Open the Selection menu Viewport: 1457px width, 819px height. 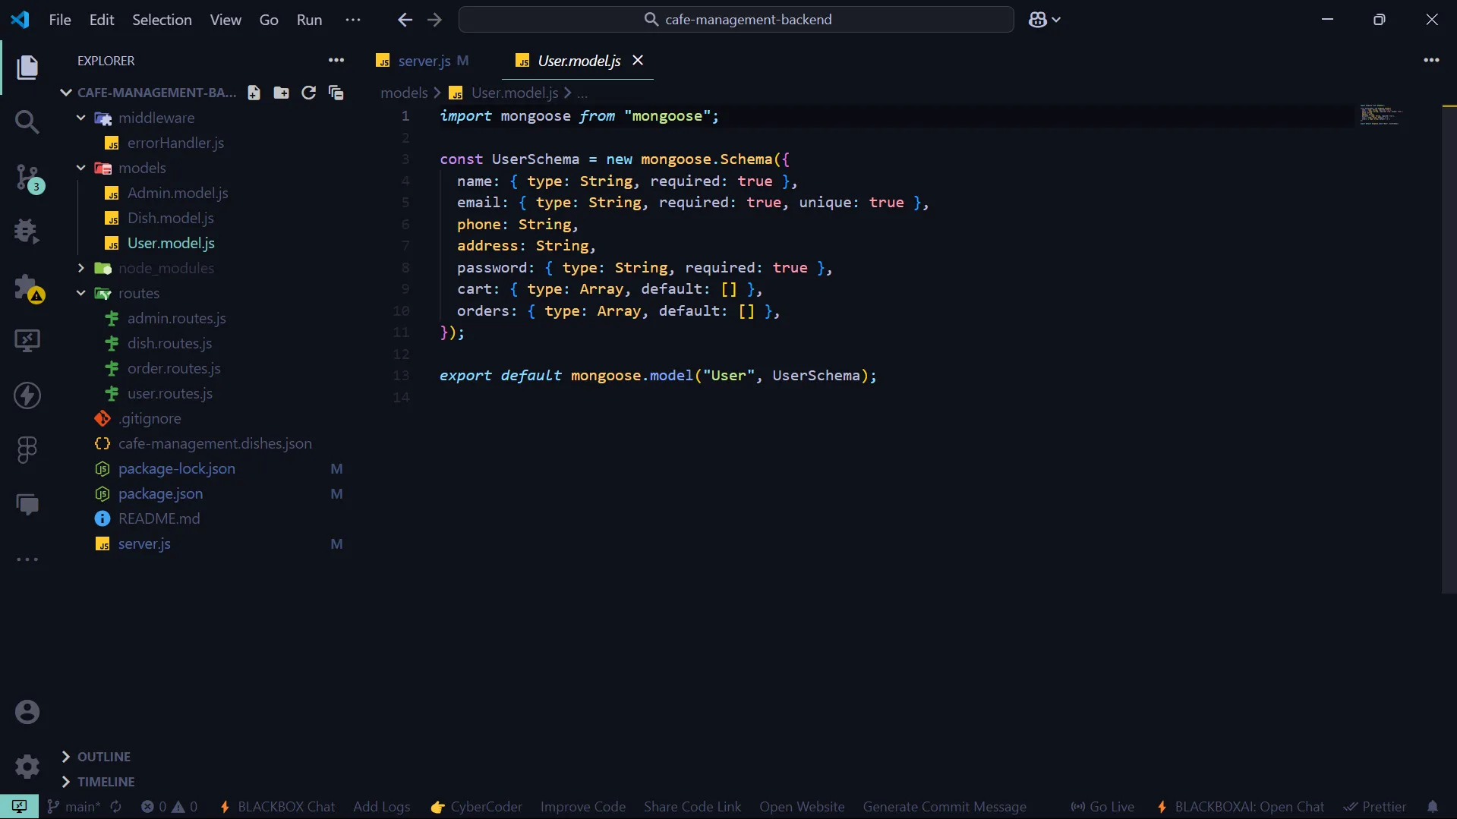point(162,20)
